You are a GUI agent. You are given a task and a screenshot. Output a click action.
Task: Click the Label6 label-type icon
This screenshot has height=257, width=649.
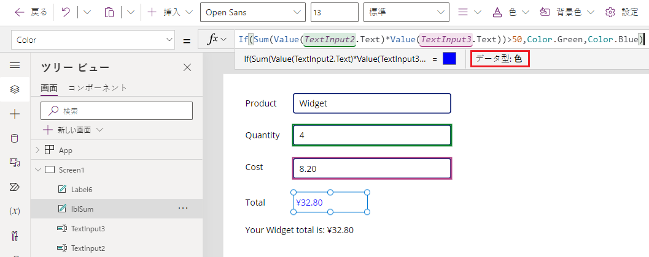click(63, 189)
